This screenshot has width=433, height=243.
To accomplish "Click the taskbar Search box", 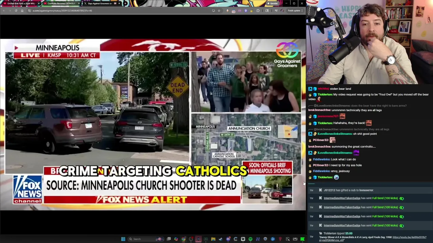I will coord(145,239).
